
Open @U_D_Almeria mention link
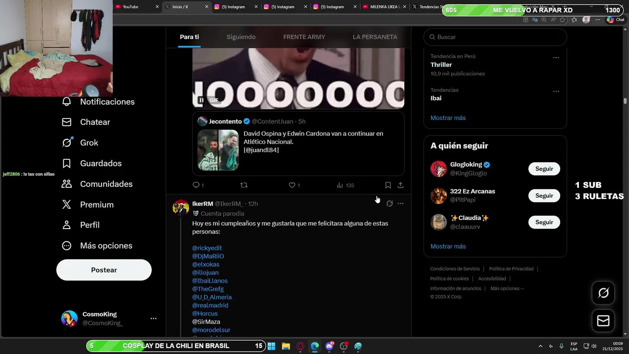(212, 297)
